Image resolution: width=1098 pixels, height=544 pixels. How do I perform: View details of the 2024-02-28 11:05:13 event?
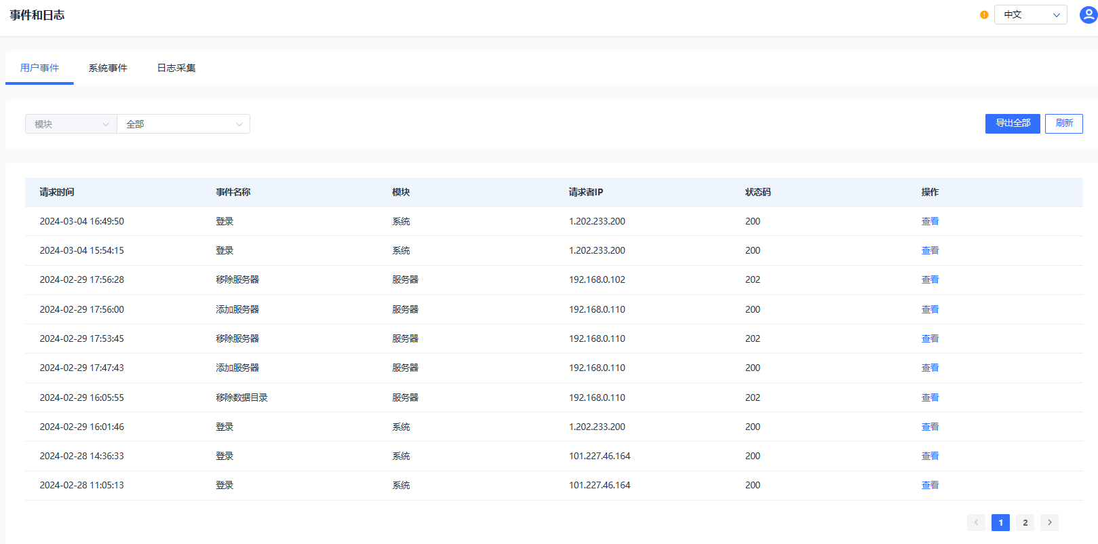(x=930, y=485)
